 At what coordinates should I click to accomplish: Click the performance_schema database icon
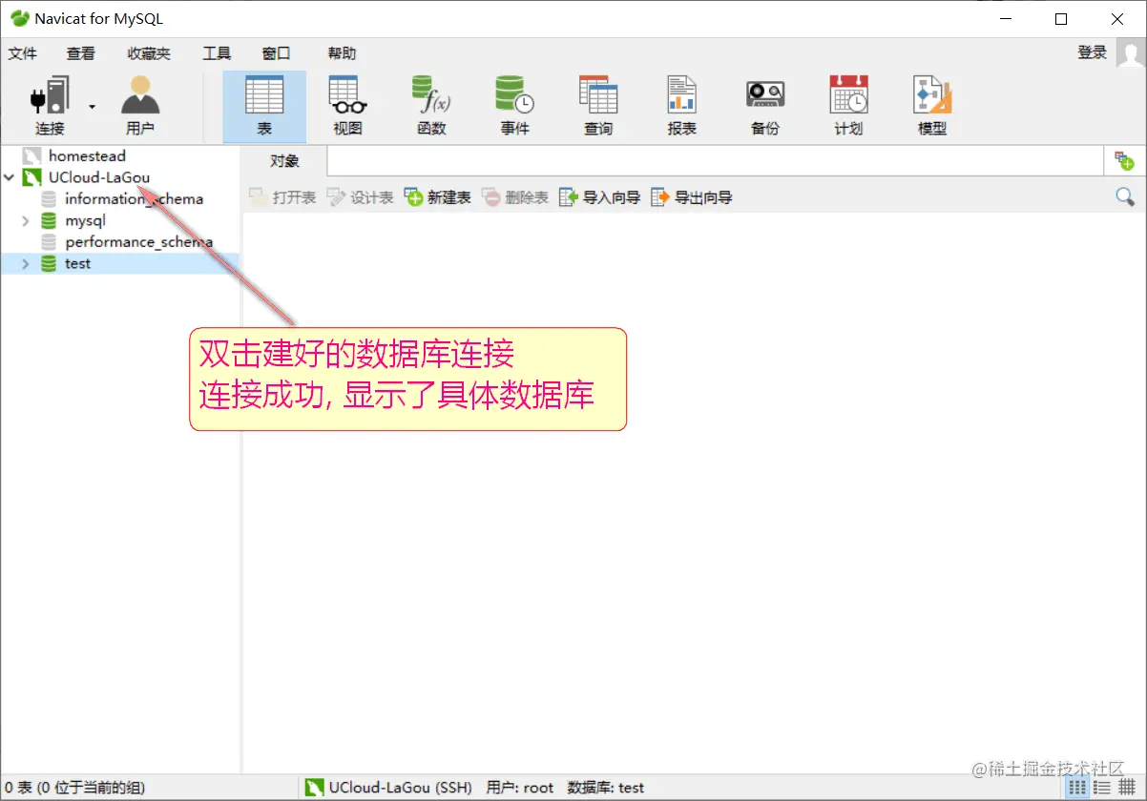[49, 242]
